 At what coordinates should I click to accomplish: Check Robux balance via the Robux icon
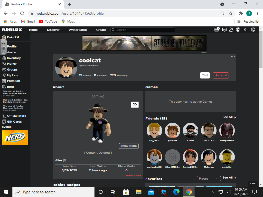[x=238, y=30]
